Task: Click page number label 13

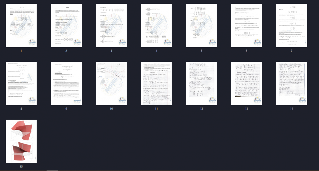Action: coord(247,109)
